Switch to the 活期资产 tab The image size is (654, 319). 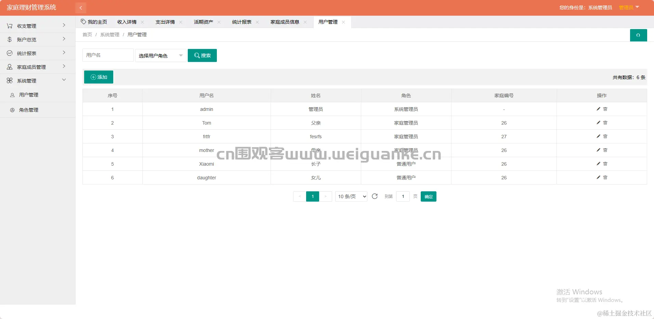pyautogui.click(x=204, y=22)
